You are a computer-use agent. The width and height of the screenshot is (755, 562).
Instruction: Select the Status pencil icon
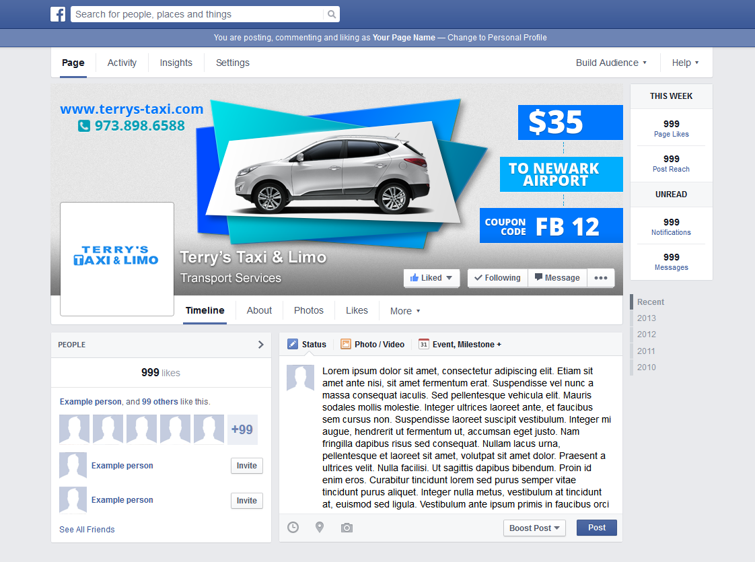[x=292, y=345]
